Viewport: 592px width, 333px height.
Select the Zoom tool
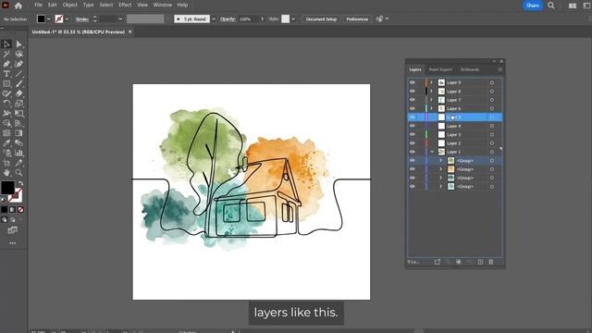click(x=18, y=173)
